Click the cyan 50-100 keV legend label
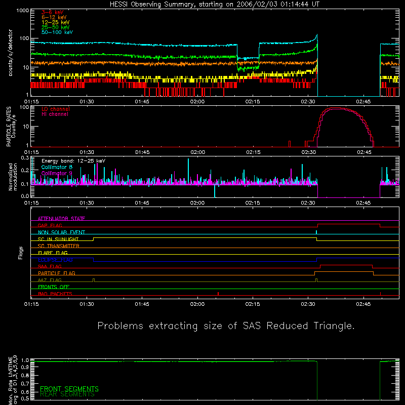Image resolution: width=405 pixels, height=405 pixels. click(x=57, y=32)
